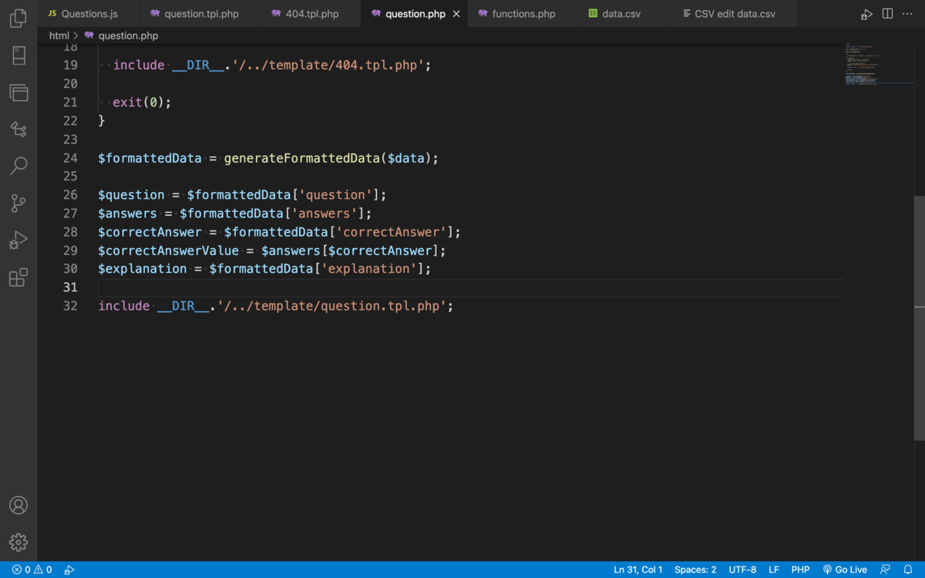Open the Bookmarks view in activity bar
This screenshot has height=578, width=925.
(18, 55)
